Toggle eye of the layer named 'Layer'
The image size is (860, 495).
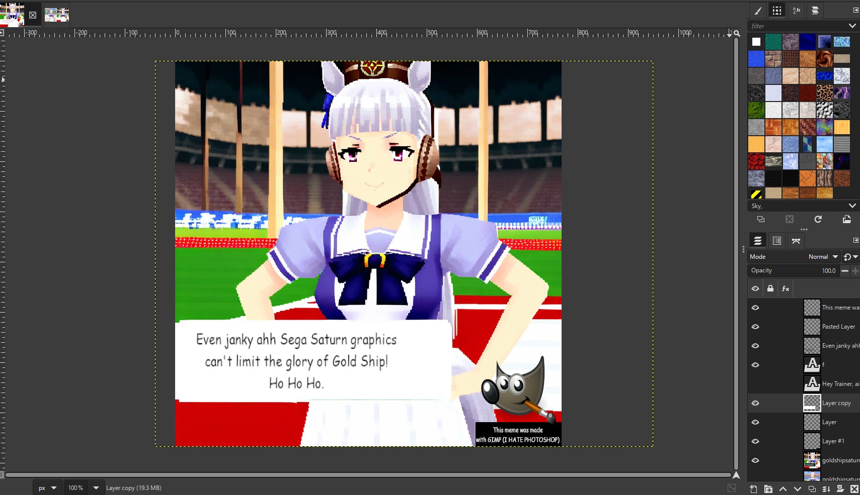coord(755,422)
